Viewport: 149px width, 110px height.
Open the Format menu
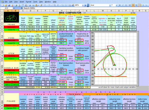[x=29, y=2]
